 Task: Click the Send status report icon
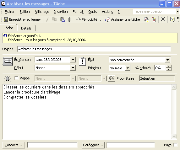click(147, 19)
